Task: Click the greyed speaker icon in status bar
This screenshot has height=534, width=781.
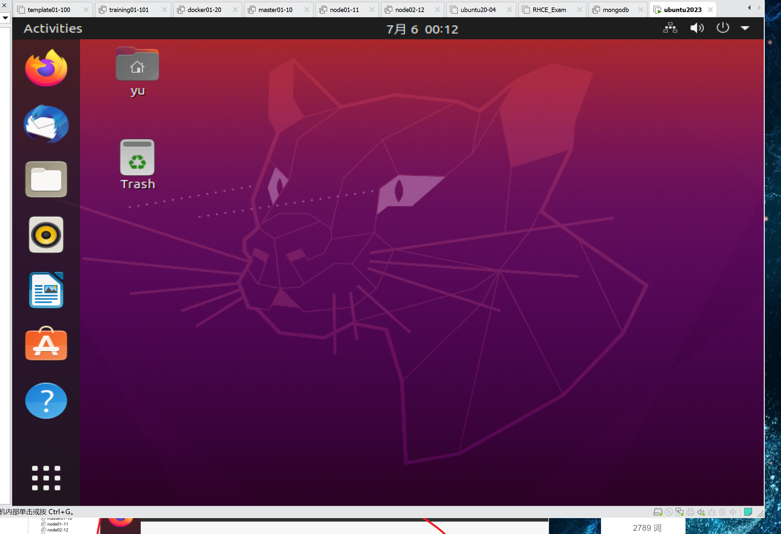Action: tap(733, 512)
